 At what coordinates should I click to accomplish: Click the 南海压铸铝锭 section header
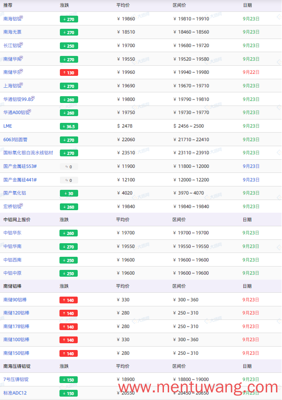tap(17, 367)
